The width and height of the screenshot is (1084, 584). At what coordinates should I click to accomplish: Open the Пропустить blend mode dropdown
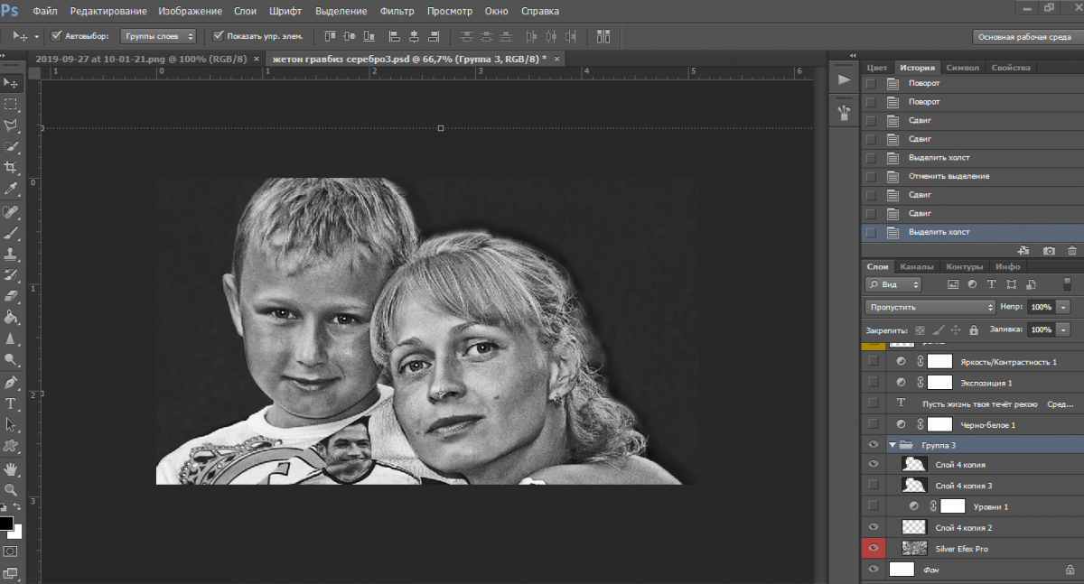pos(929,307)
